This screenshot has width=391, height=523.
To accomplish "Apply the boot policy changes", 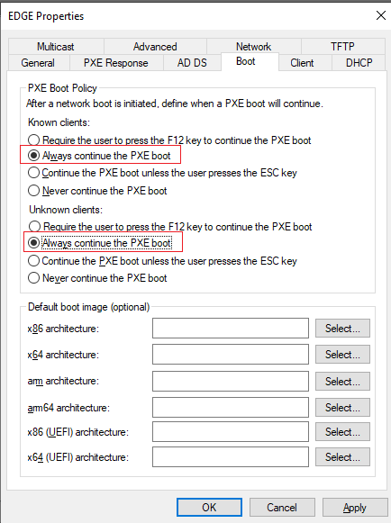I will click(x=355, y=508).
